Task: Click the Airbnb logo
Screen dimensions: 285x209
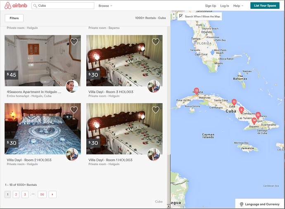Action: pos(16,6)
